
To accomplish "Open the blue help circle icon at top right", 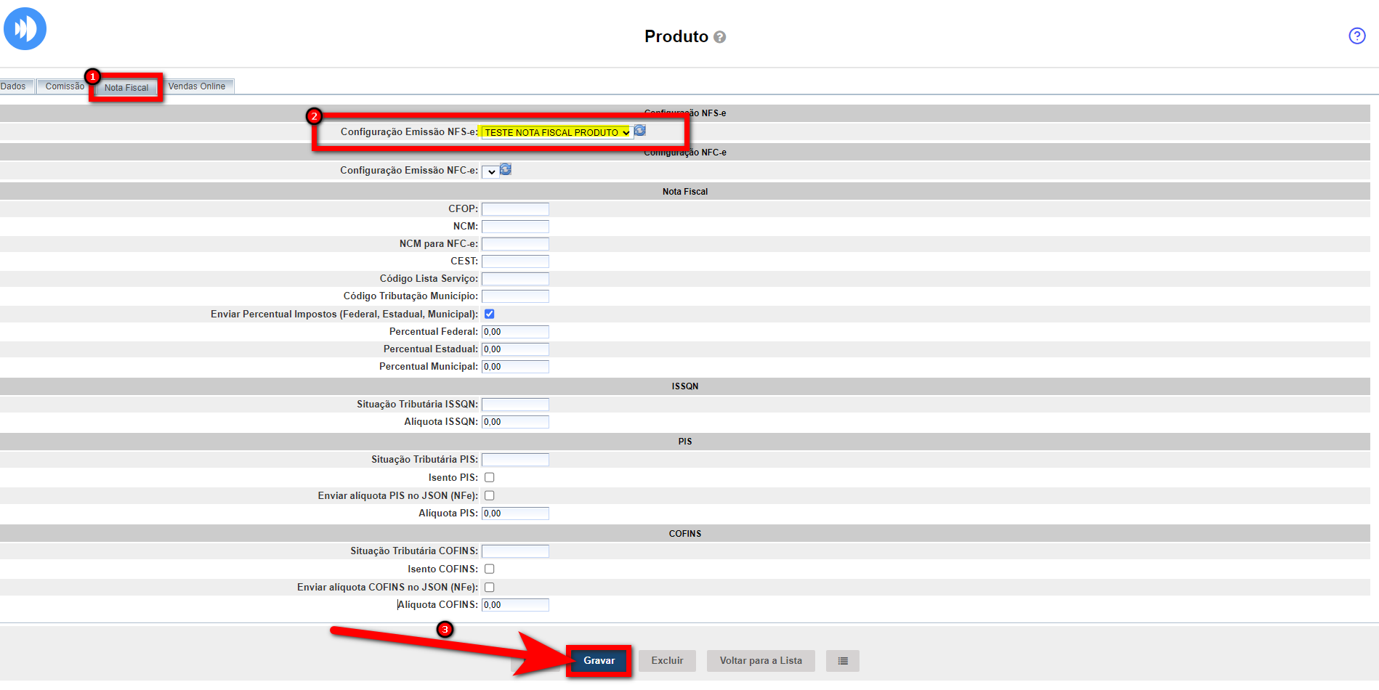I will coord(1356,36).
